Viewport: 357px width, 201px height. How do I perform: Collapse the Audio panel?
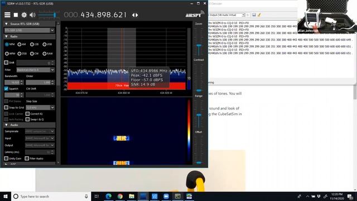(6, 125)
